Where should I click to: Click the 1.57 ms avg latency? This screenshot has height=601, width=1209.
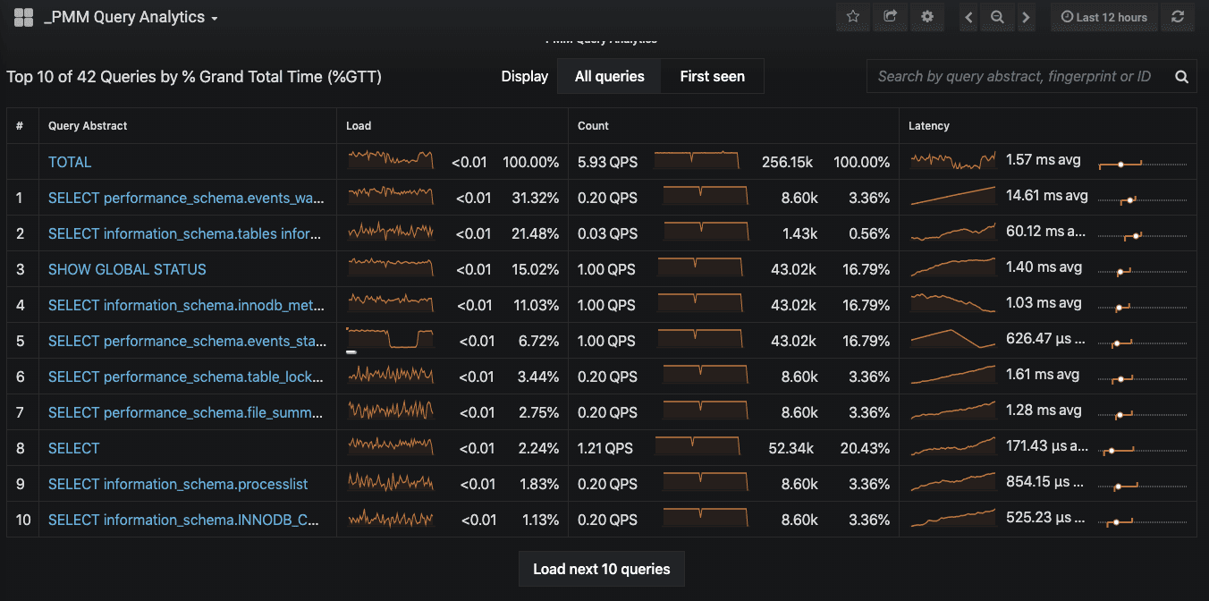click(x=1044, y=160)
